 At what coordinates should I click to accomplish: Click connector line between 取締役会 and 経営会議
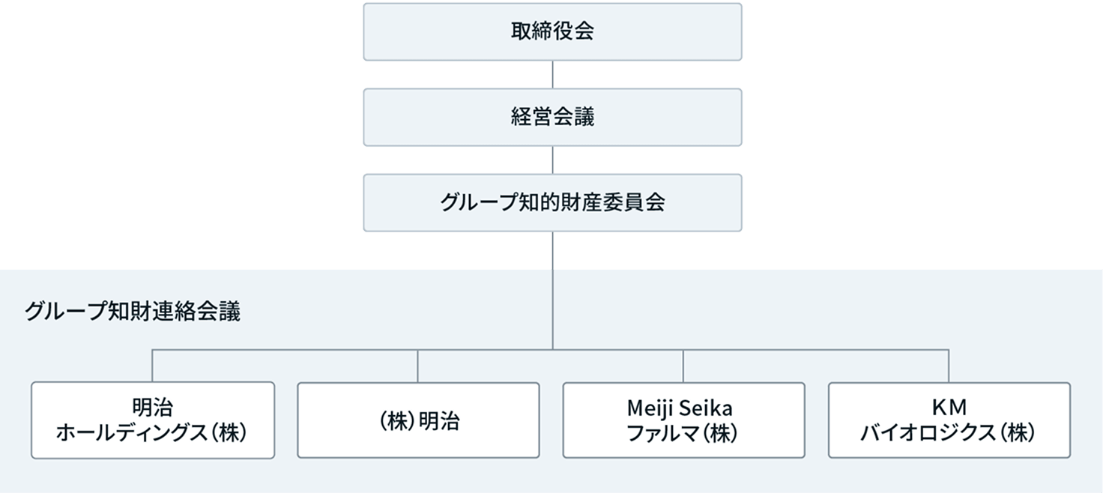553,74
